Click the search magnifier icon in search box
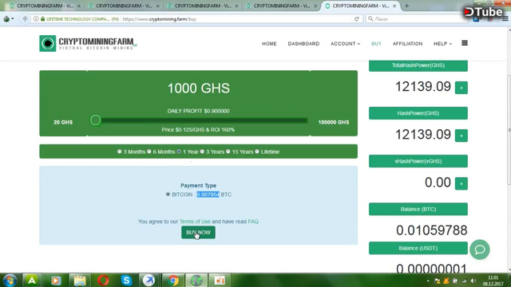This screenshot has height=287, width=511. click(x=370, y=19)
